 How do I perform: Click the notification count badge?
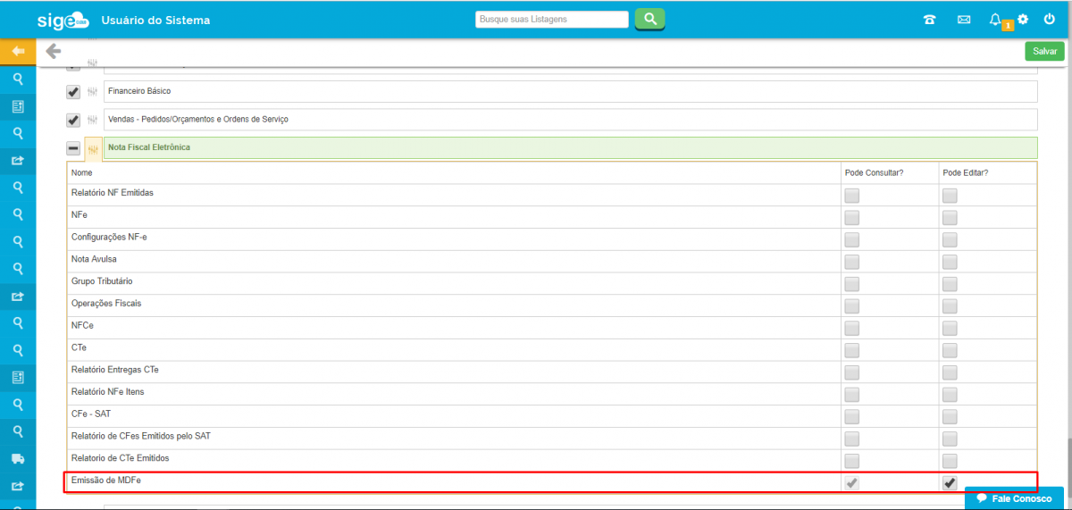click(1008, 26)
